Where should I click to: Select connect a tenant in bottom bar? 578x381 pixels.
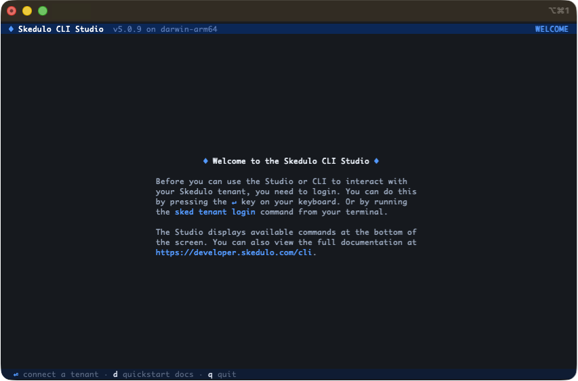point(61,374)
